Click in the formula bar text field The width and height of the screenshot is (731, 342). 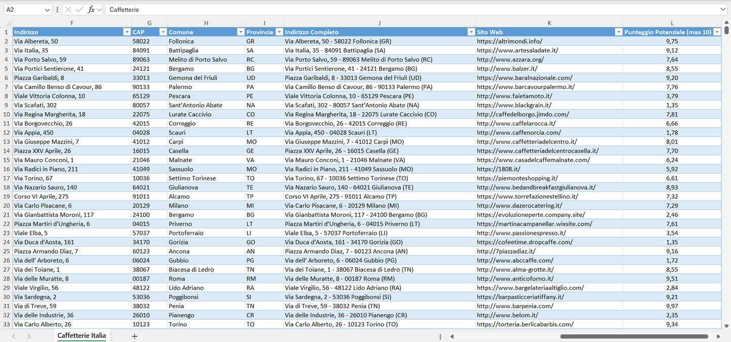[x=405, y=10]
